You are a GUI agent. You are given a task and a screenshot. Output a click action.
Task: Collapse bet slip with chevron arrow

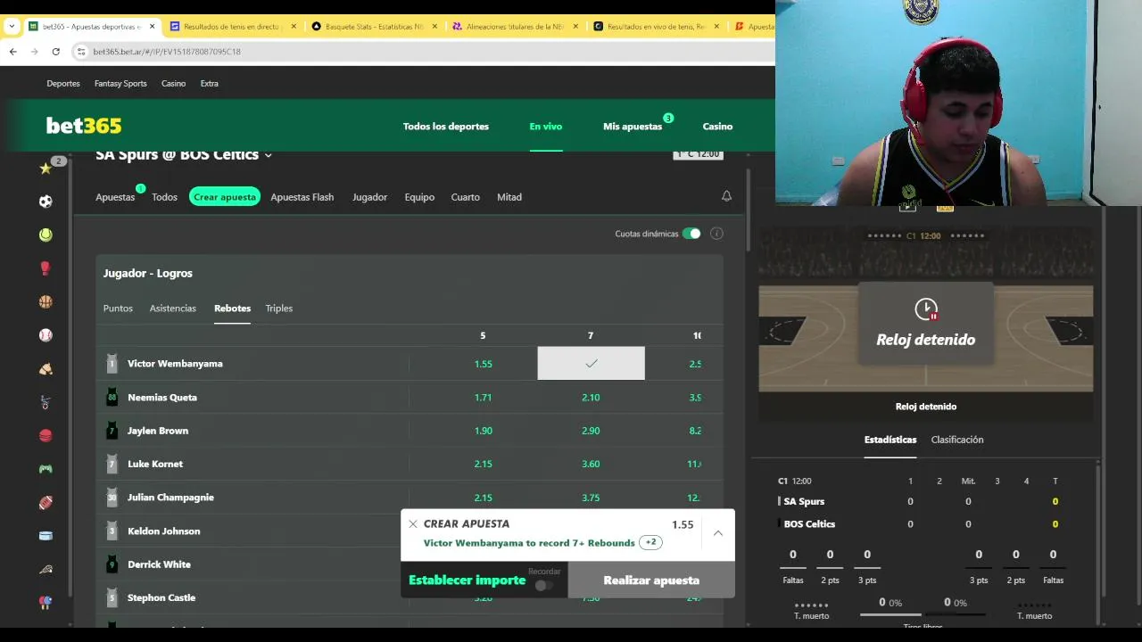(718, 533)
